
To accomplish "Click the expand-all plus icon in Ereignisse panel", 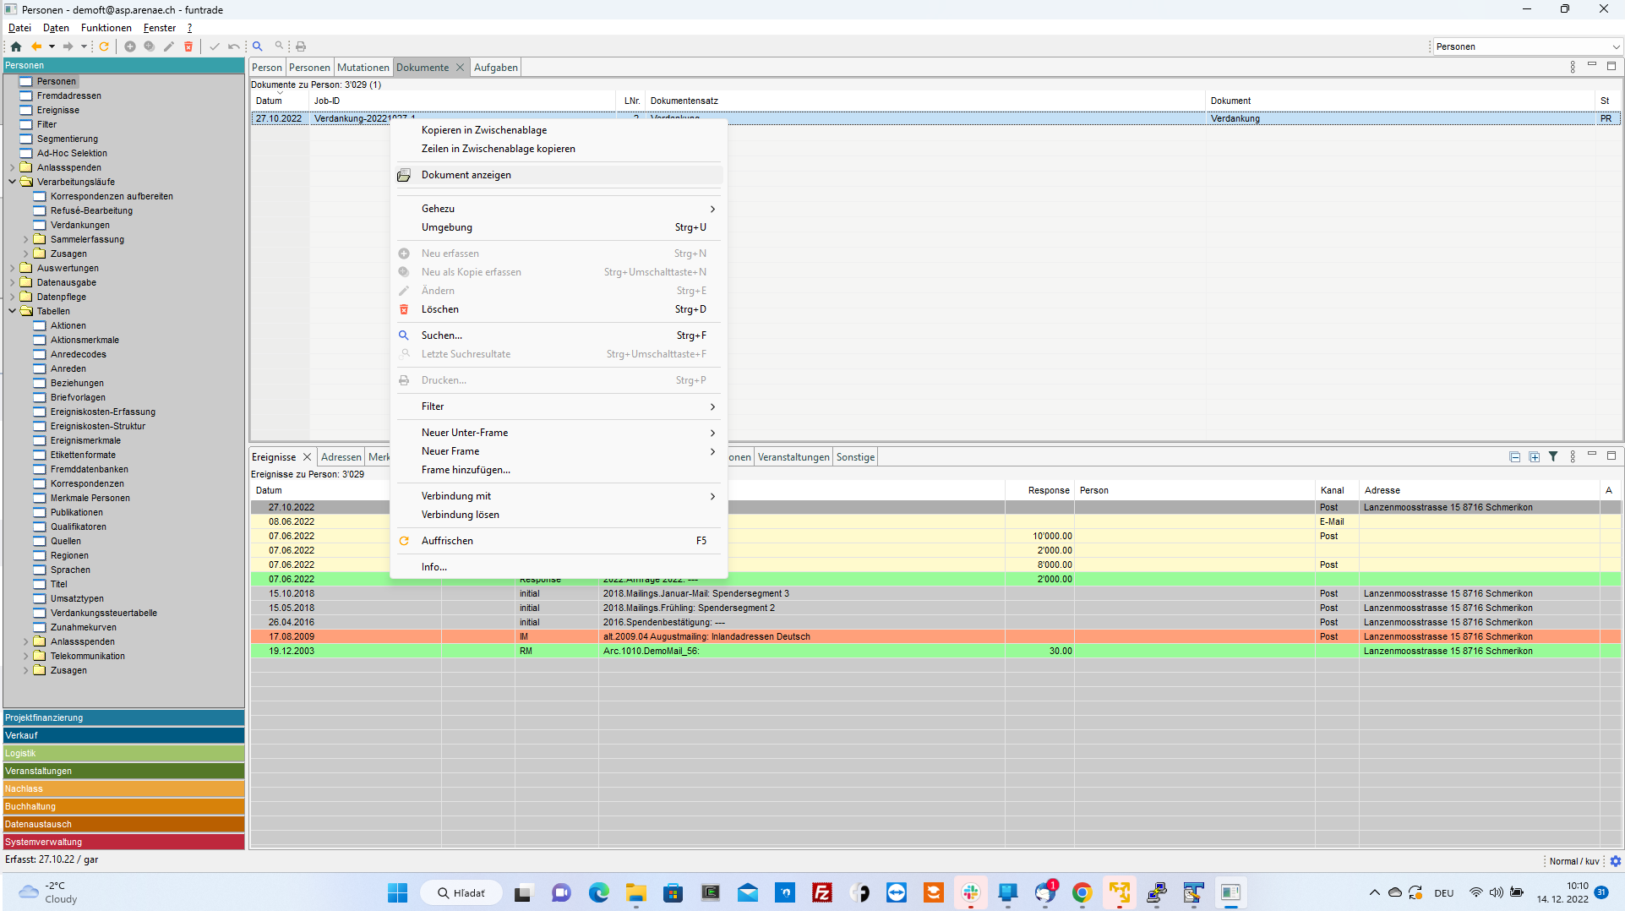I will pos(1534,457).
